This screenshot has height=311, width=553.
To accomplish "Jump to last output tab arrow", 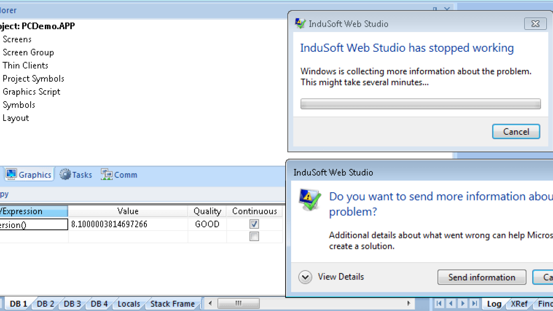I will [x=474, y=304].
